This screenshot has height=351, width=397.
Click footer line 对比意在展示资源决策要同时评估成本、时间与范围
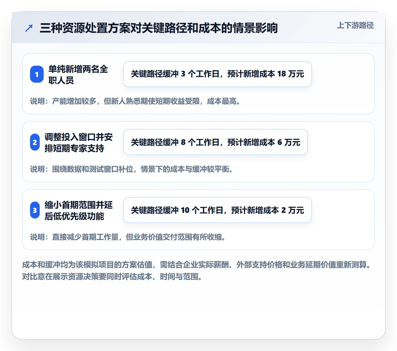coord(113,277)
